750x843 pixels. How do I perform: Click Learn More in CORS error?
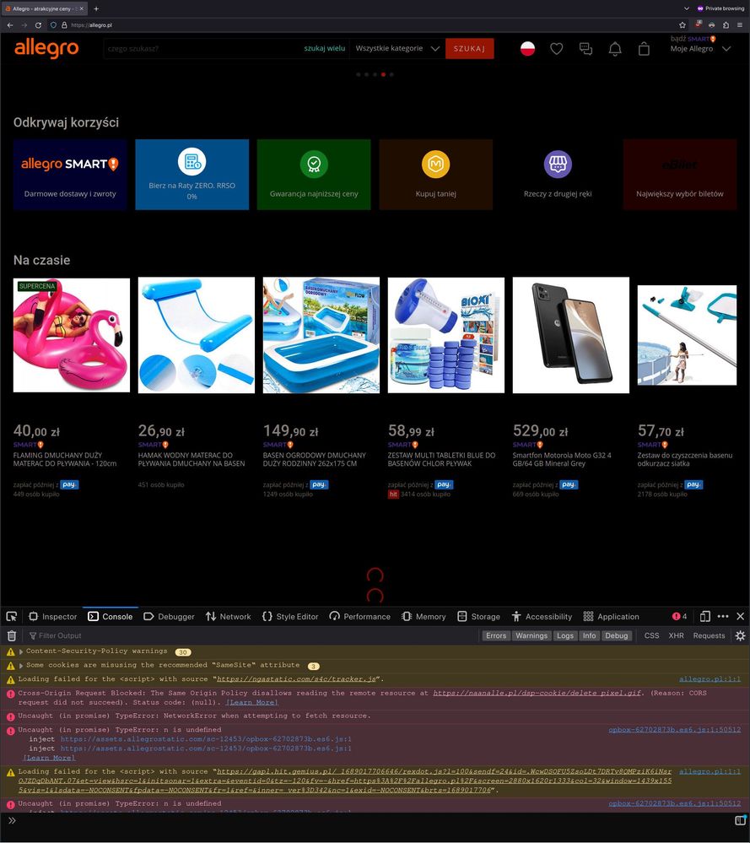[x=252, y=702]
